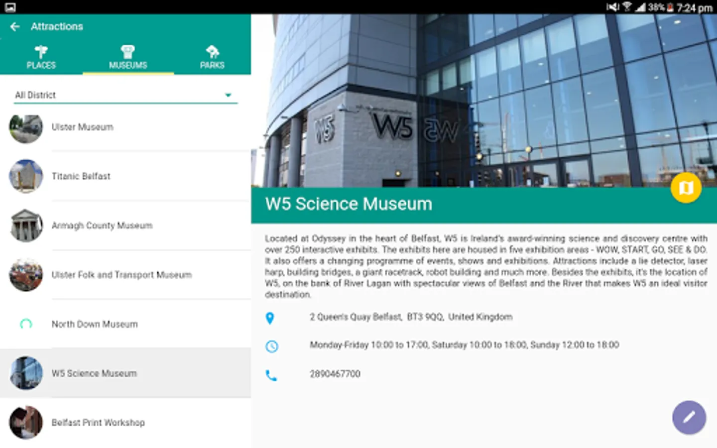Tap the purple pencil edit button
Image resolution: width=717 pixels, height=448 pixels.
(689, 418)
